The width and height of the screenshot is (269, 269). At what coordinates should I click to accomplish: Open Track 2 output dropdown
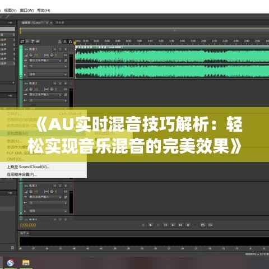click(x=48, y=100)
